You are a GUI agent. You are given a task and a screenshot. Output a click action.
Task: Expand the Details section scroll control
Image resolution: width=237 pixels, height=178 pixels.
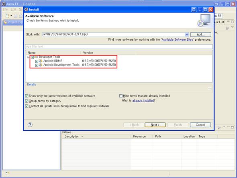pos(210,89)
